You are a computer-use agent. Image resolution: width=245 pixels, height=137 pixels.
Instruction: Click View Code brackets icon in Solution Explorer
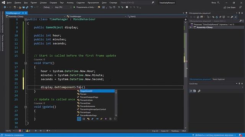coord(228,17)
